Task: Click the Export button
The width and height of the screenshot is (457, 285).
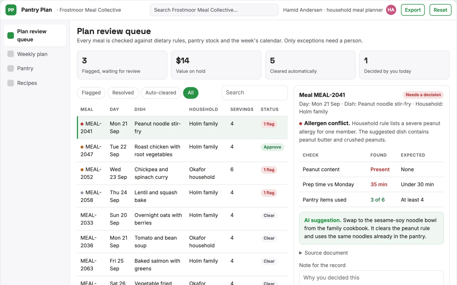Action: click(413, 10)
